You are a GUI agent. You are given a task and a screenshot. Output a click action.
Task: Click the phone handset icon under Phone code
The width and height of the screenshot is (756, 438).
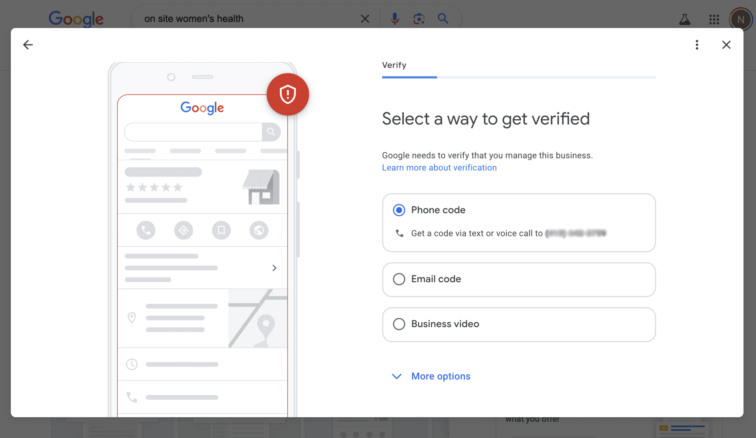pyautogui.click(x=399, y=233)
